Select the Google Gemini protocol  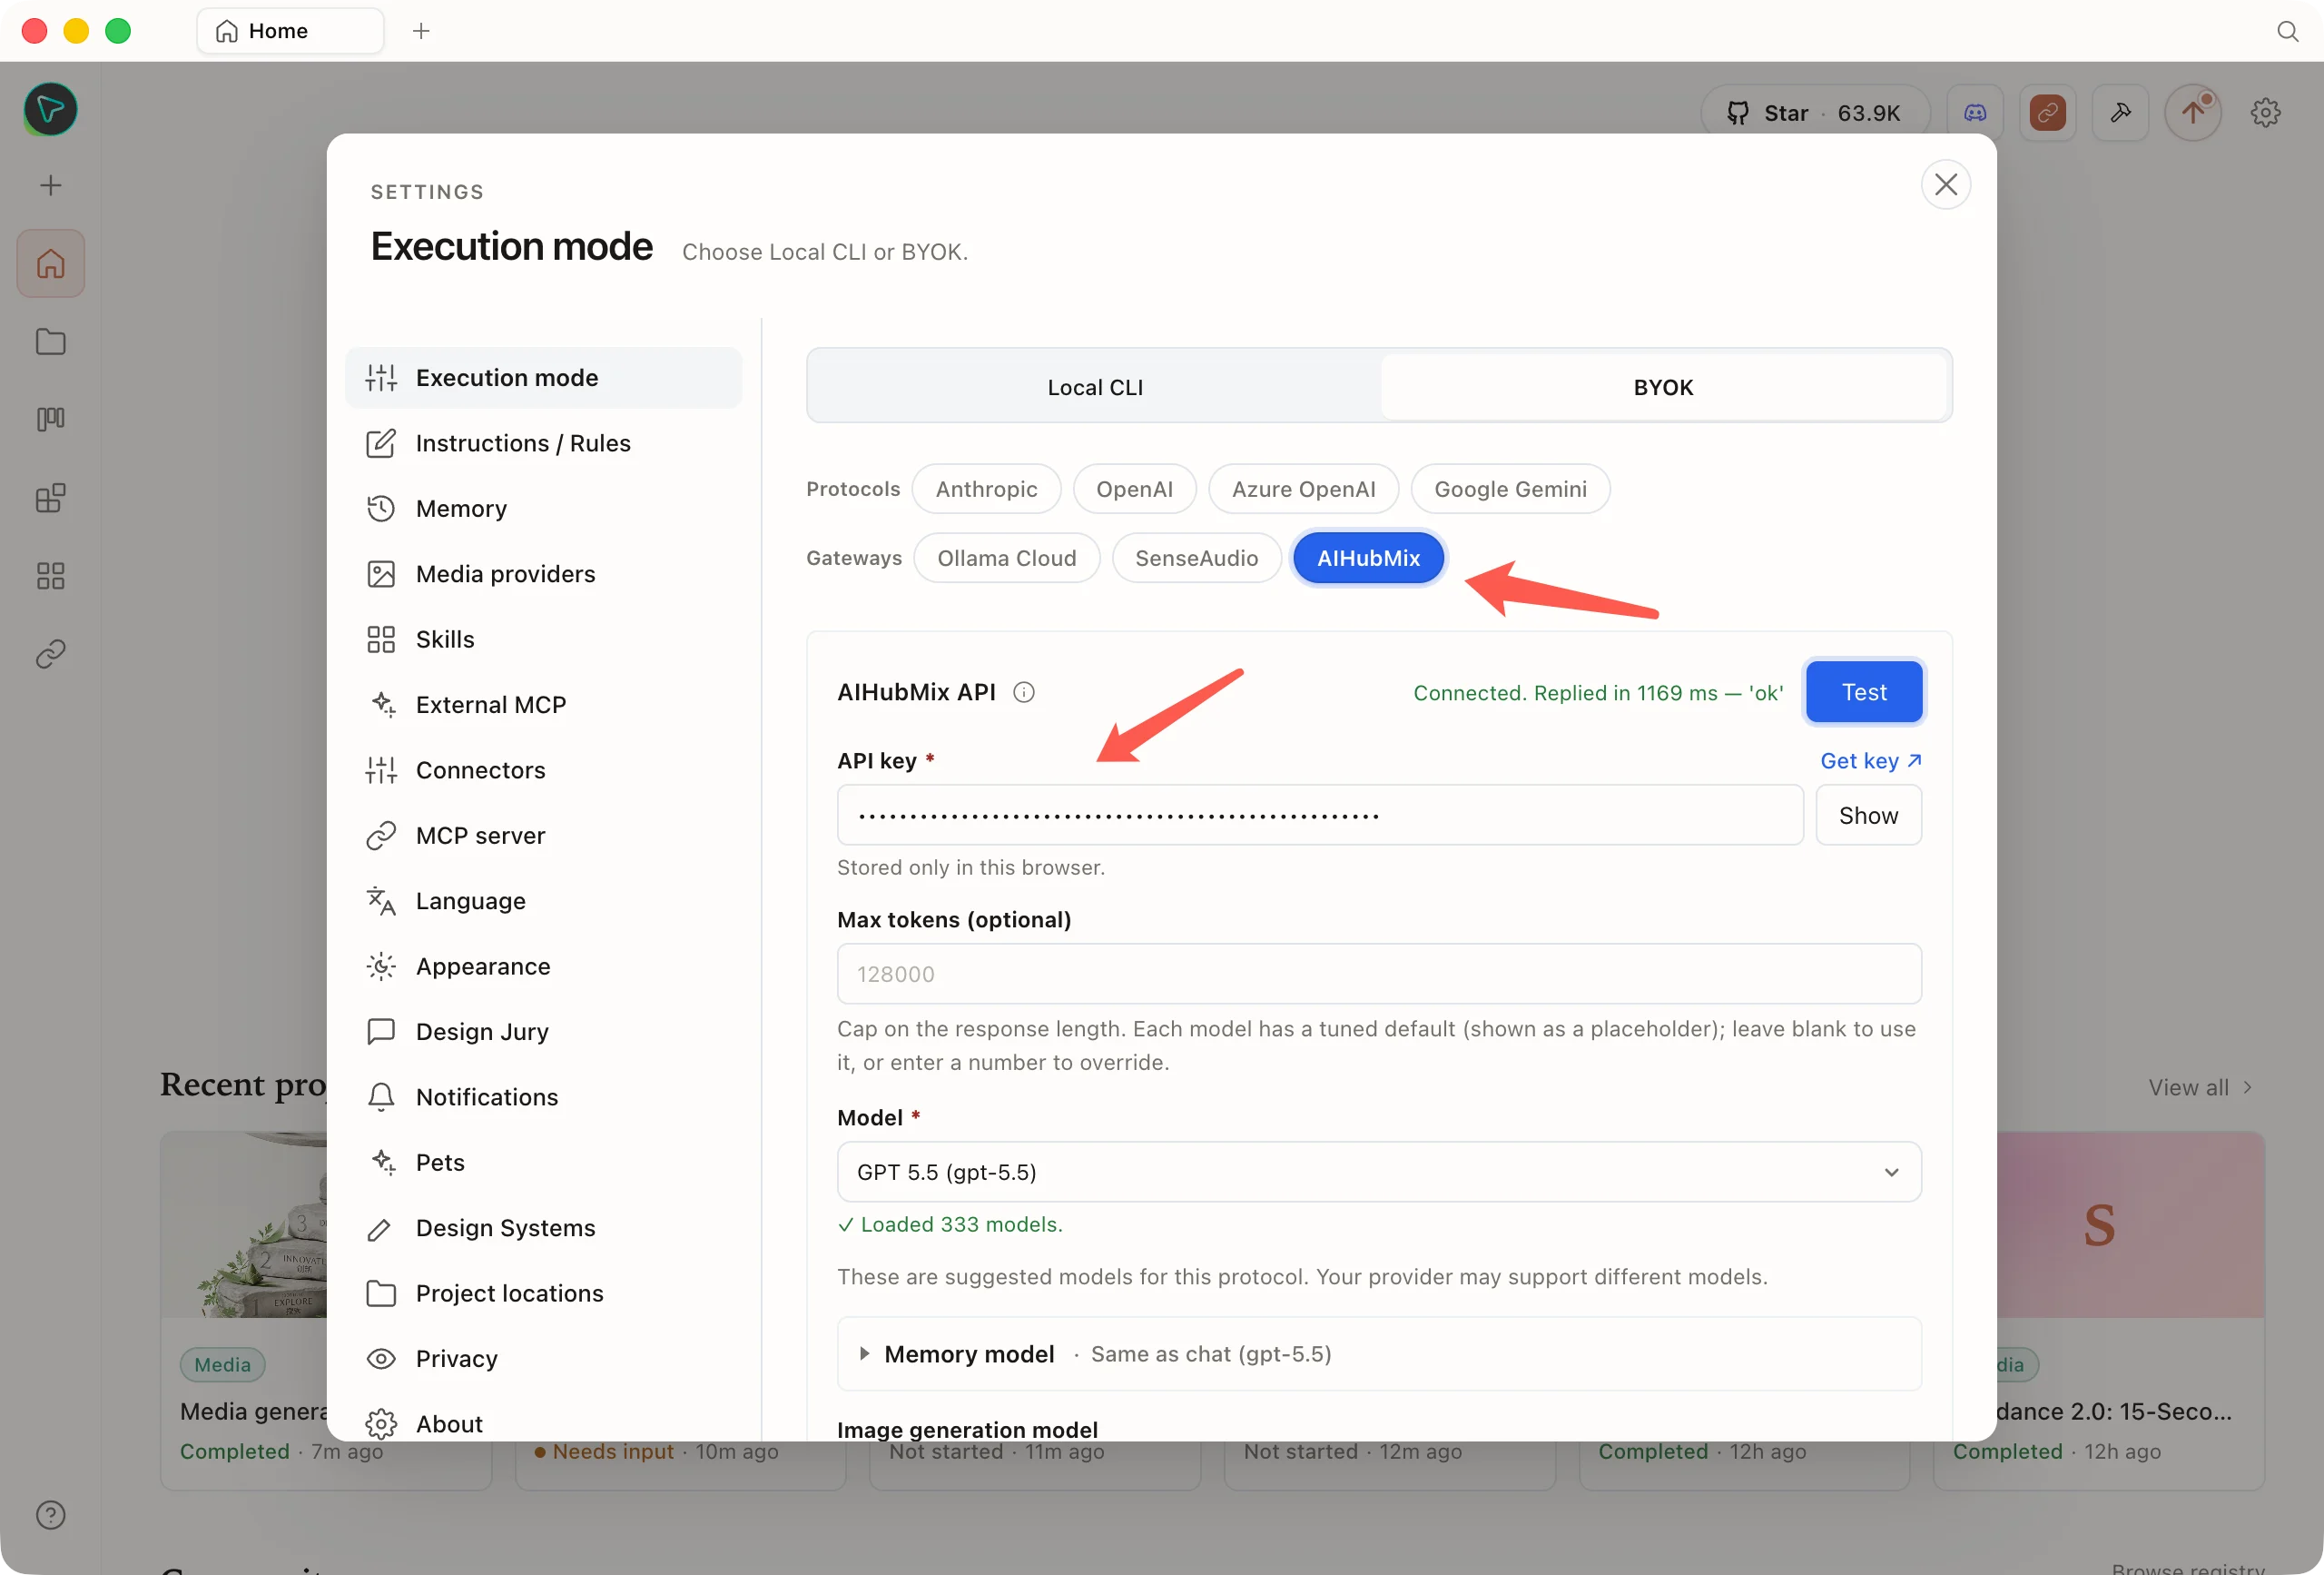click(1510, 490)
